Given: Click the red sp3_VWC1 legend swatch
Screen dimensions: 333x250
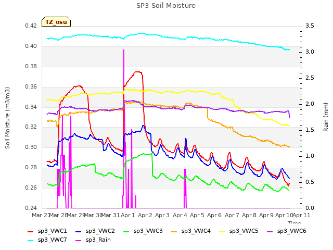Looking at the screenshot, I should tap(31, 232).
